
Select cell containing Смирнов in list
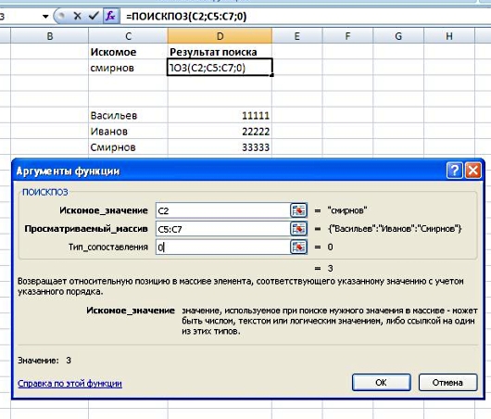(128, 147)
